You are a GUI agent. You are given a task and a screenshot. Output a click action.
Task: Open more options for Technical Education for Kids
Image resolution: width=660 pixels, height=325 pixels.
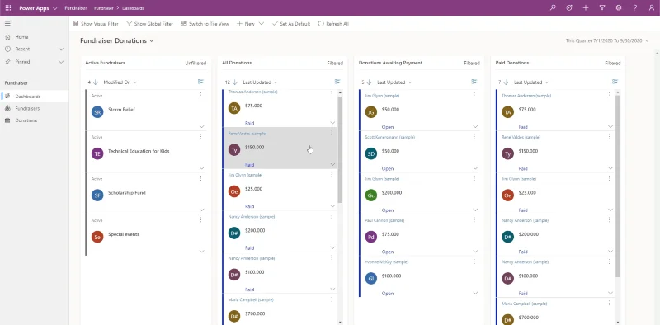click(x=200, y=137)
